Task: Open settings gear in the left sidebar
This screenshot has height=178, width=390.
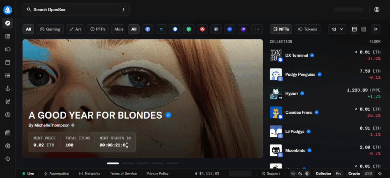Action: pyautogui.click(x=8, y=146)
